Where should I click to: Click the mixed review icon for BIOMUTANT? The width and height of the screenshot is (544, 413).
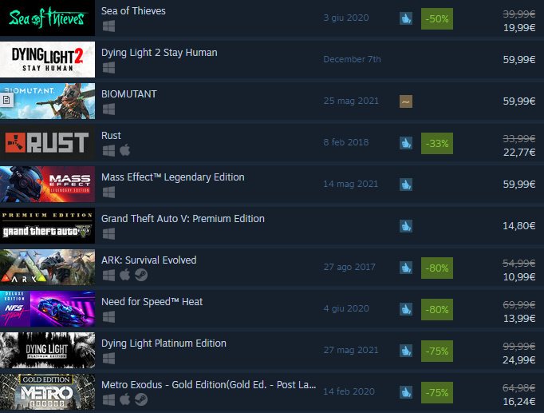(x=406, y=101)
